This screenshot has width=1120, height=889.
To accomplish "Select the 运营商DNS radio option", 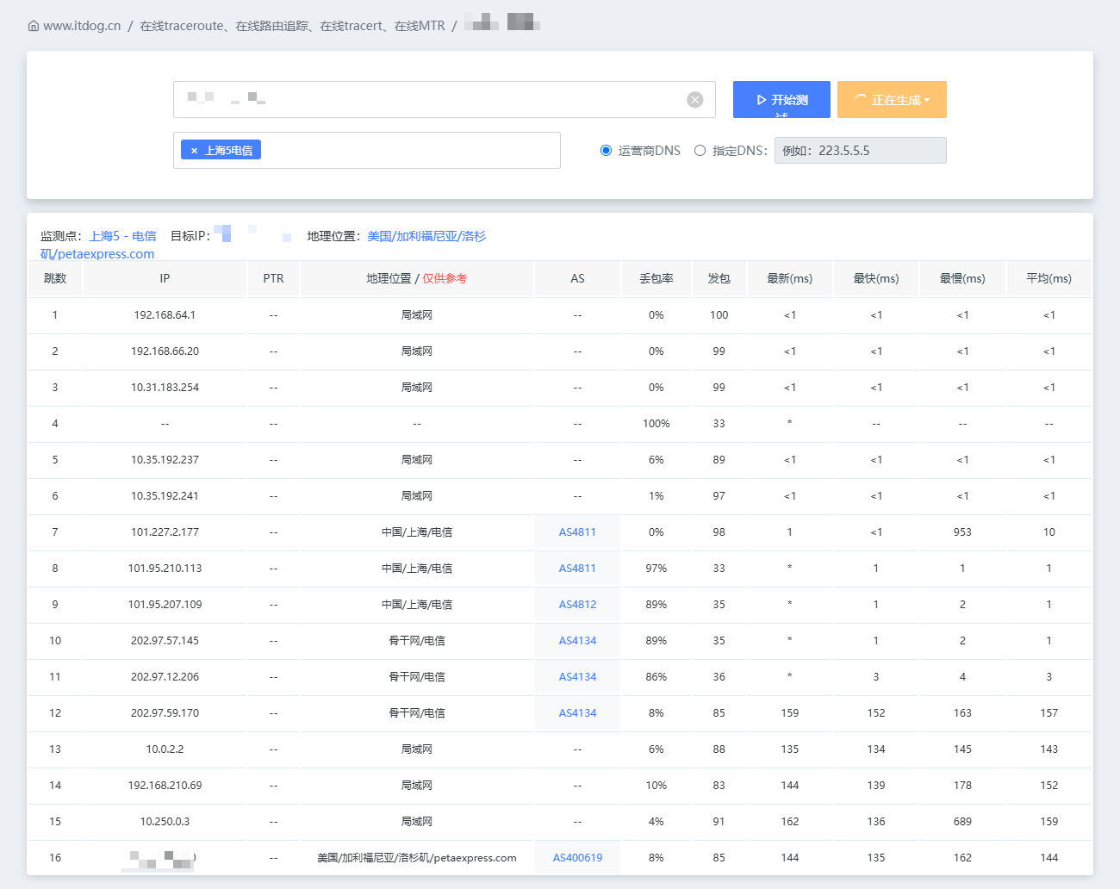I will pyautogui.click(x=606, y=151).
